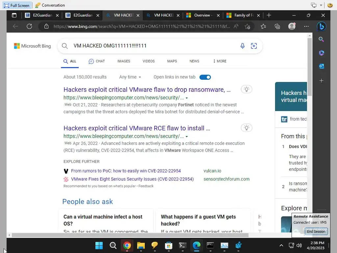
Task: Open Microsoft 365 sidebar icon
Action: click(321, 53)
